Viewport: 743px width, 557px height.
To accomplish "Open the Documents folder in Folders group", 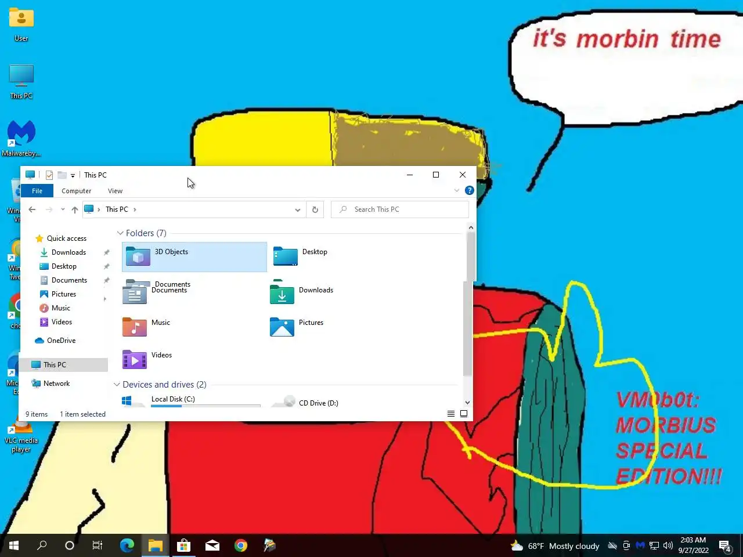I will coord(157,292).
